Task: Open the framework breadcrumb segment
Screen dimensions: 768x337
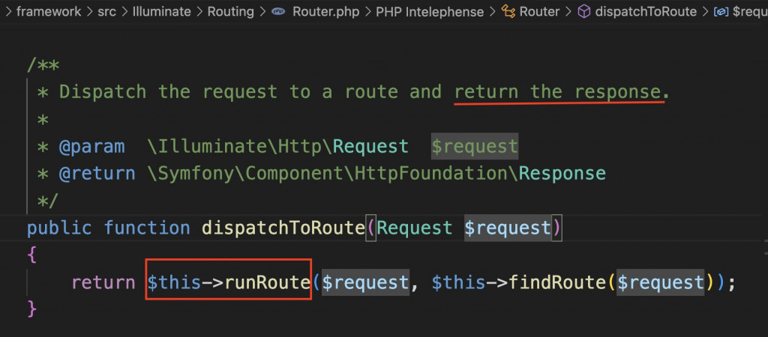Action: point(49,12)
